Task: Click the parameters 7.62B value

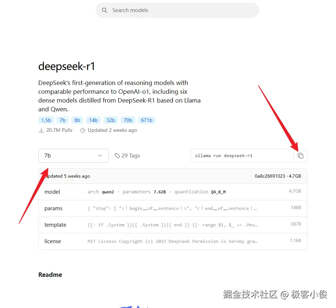Action: [160, 192]
